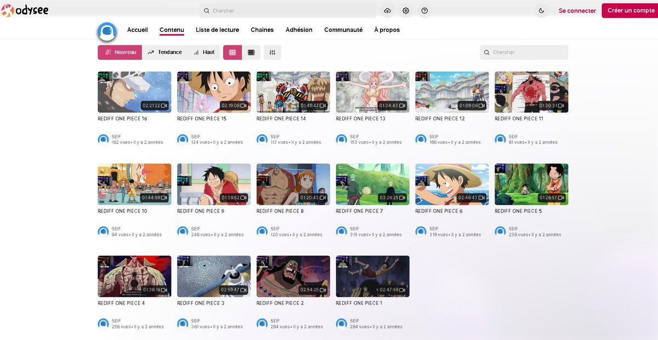Open REDIFF ONE PIECE 14 thumbnail

click(x=293, y=92)
